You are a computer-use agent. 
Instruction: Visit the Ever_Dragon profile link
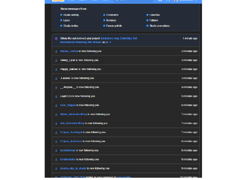68,105
